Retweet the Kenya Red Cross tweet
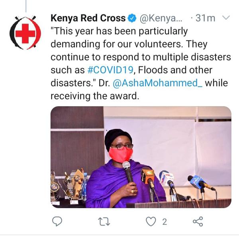 [x=104, y=222]
